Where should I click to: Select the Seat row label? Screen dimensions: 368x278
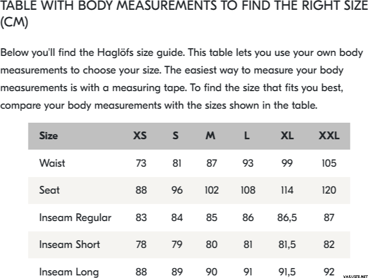(x=50, y=190)
